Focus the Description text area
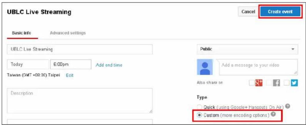 [x=80, y=101]
